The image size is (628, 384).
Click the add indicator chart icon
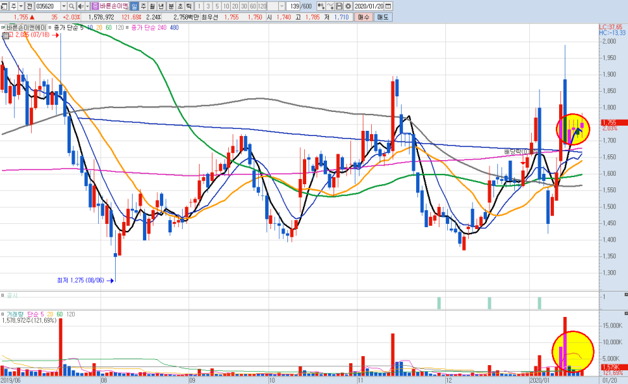point(321,6)
